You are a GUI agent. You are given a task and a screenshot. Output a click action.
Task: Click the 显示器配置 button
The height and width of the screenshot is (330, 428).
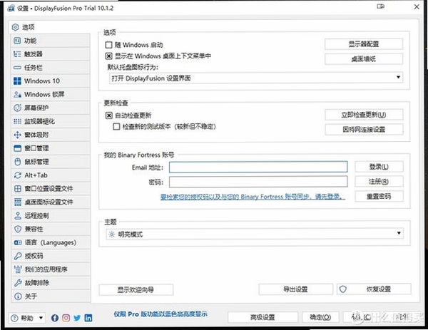(x=364, y=44)
